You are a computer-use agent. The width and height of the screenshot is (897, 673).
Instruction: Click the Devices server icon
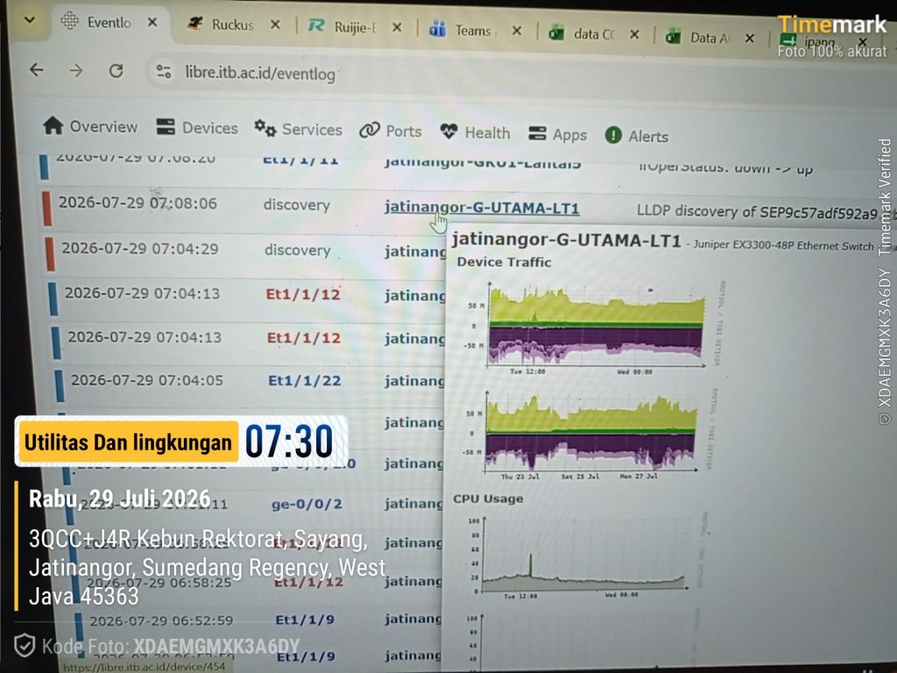pos(166,126)
